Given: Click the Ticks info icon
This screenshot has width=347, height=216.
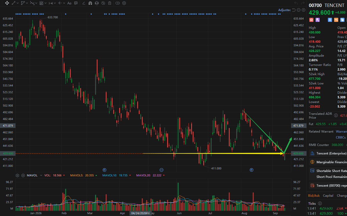Looking at the screenshot, I should click(x=320, y=204).
